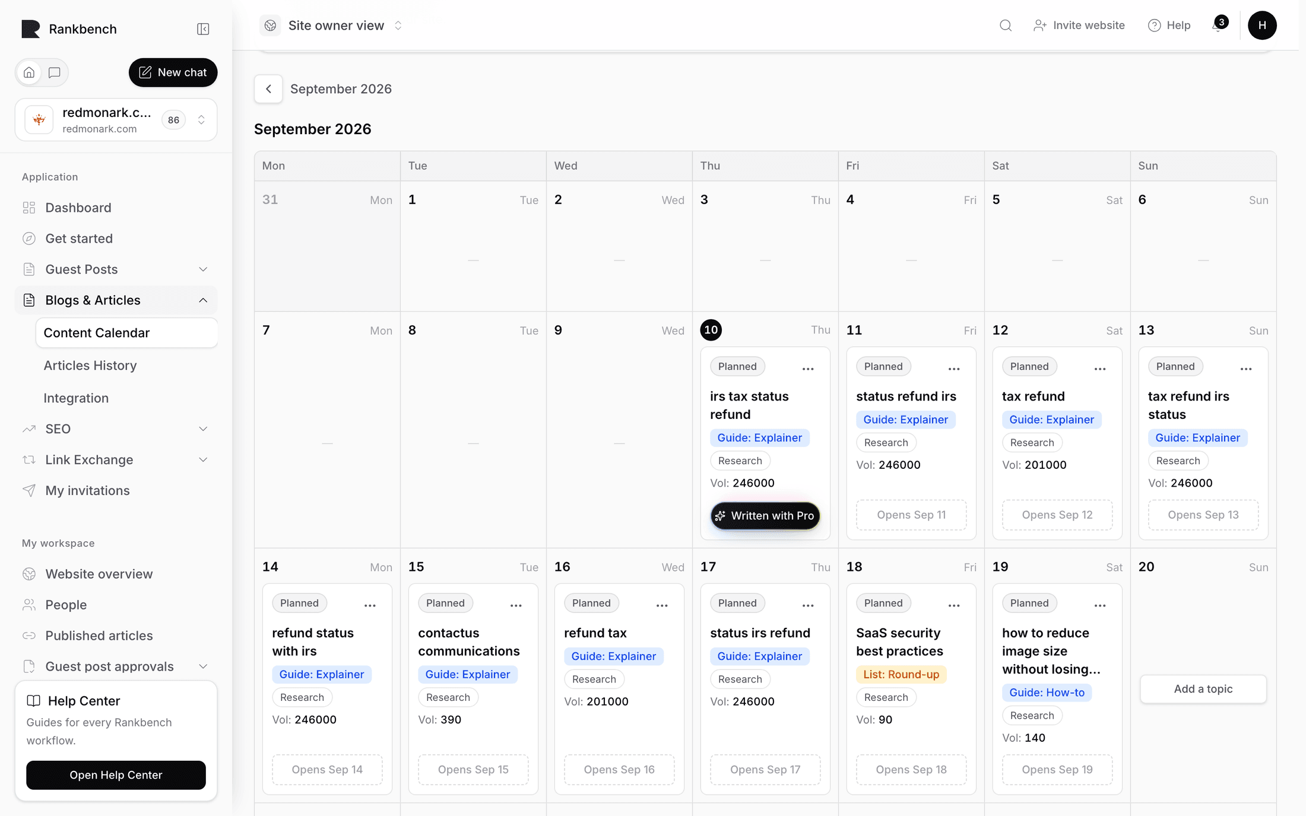Open options for irs tax status refund card

click(808, 369)
